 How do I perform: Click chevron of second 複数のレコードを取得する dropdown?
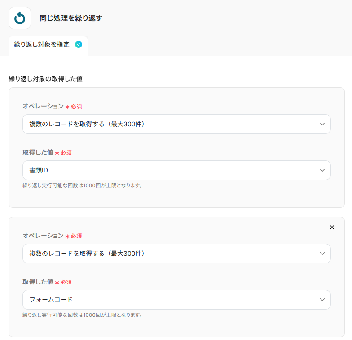coord(322,254)
